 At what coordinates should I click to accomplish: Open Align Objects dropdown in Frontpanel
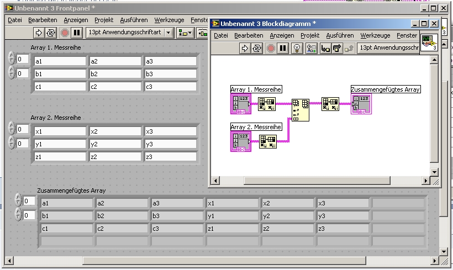tap(185, 33)
